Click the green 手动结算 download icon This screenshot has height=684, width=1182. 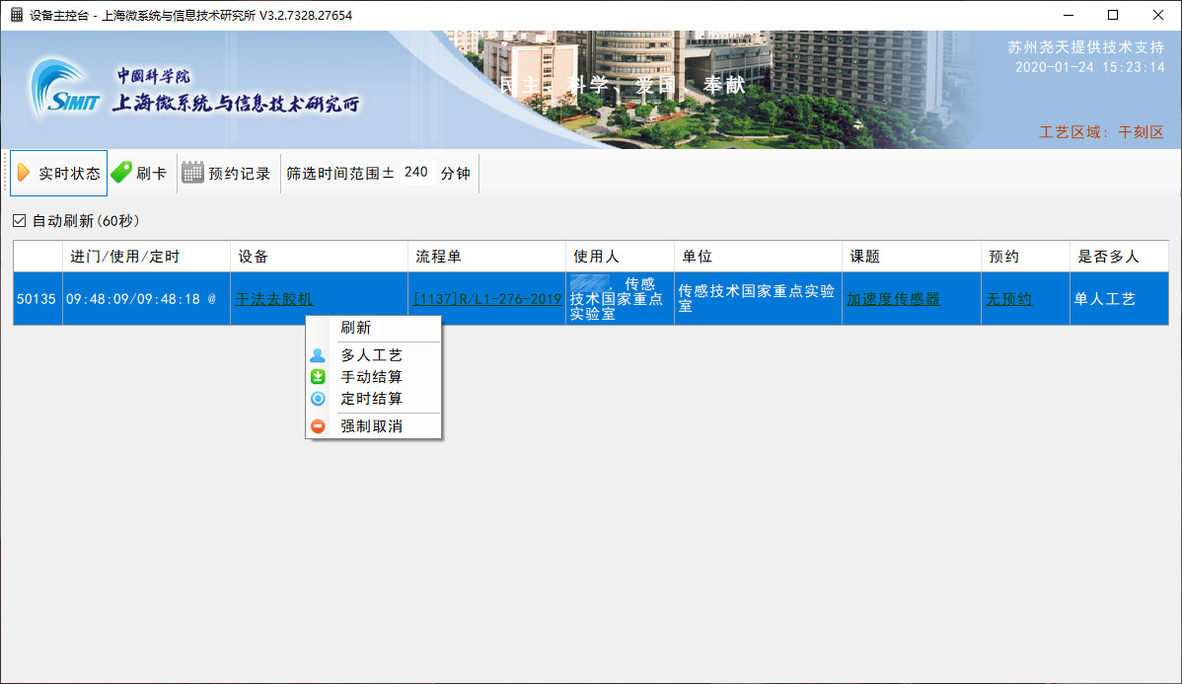(x=318, y=377)
